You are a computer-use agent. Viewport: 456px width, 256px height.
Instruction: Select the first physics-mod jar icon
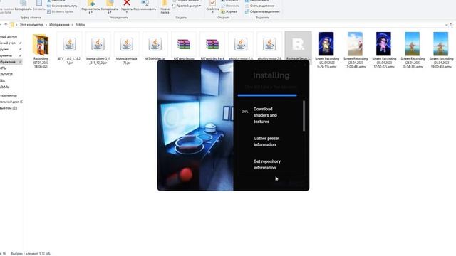point(241,44)
